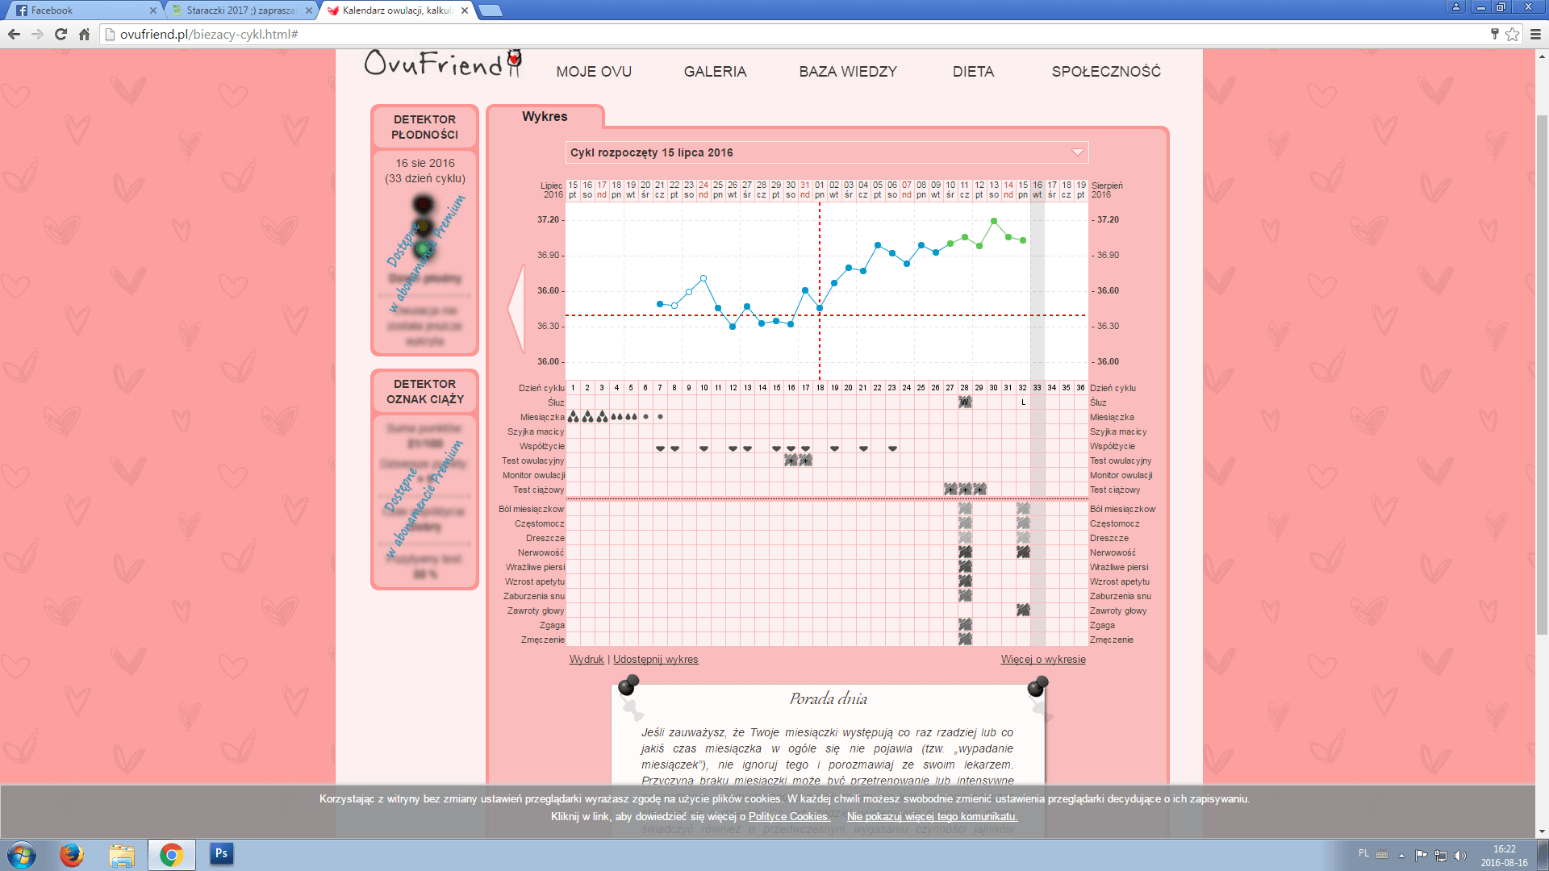Open BAZA WIEDZY menu
This screenshot has width=1549, height=871.
point(847,72)
